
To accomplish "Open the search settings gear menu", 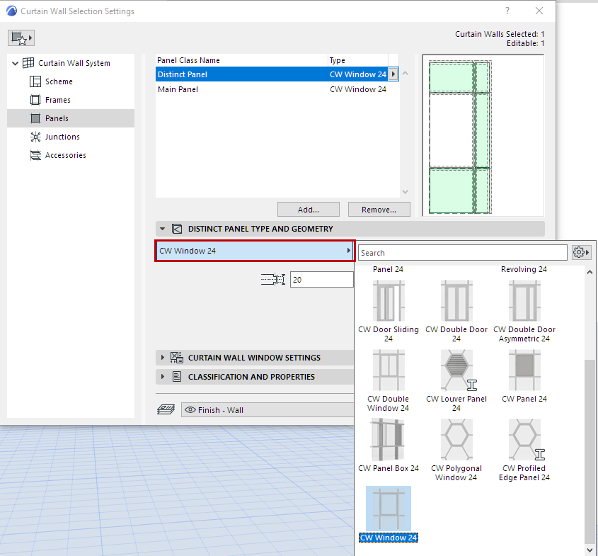I will click(581, 252).
